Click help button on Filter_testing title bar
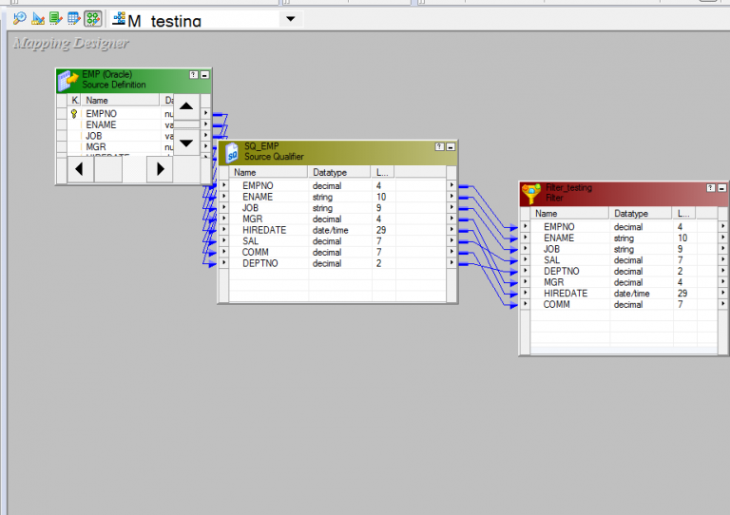The height and width of the screenshot is (515, 730). click(x=711, y=188)
